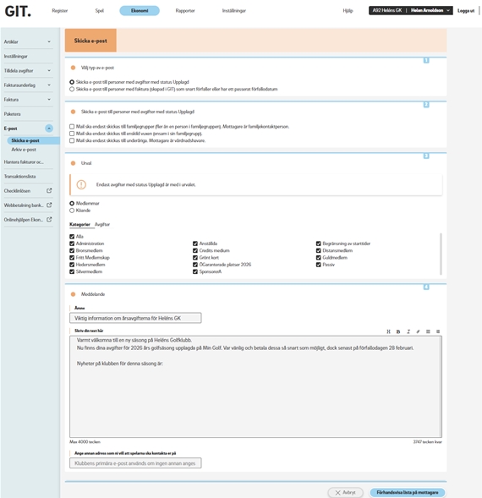
Task: Click the GIT logo
Action: coord(18,12)
